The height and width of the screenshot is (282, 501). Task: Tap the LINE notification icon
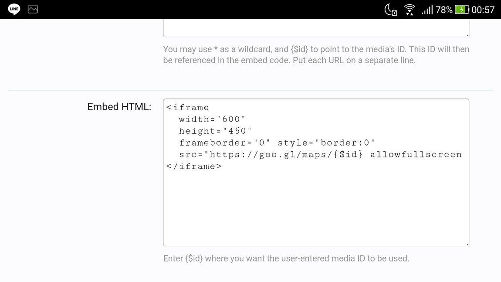[14, 9]
